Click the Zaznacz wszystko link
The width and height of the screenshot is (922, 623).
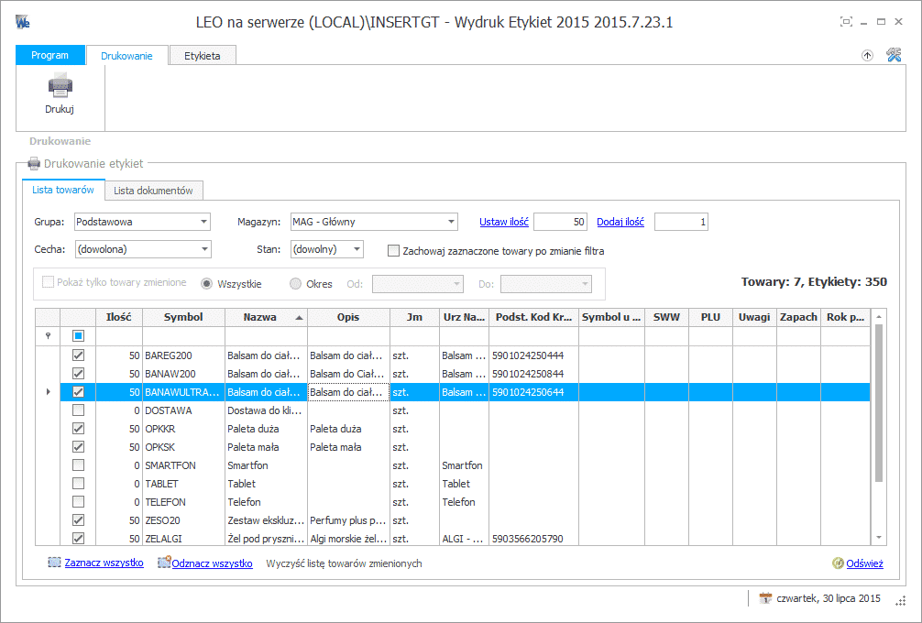tap(104, 563)
